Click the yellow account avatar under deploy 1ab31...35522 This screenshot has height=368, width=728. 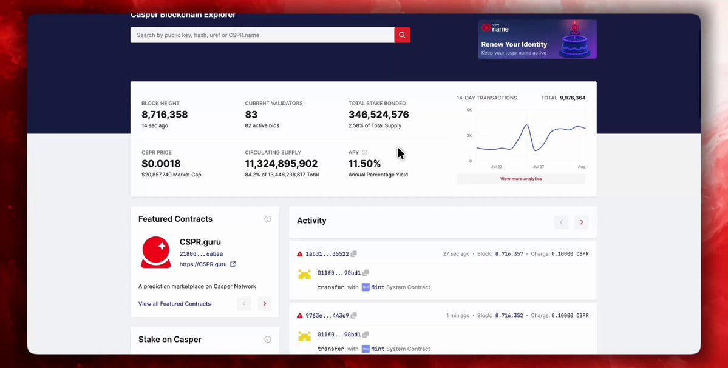(305, 275)
